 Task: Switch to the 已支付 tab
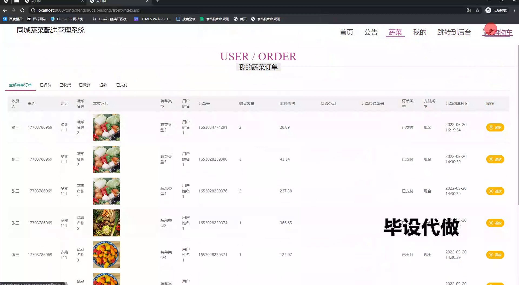[x=122, y=85]
